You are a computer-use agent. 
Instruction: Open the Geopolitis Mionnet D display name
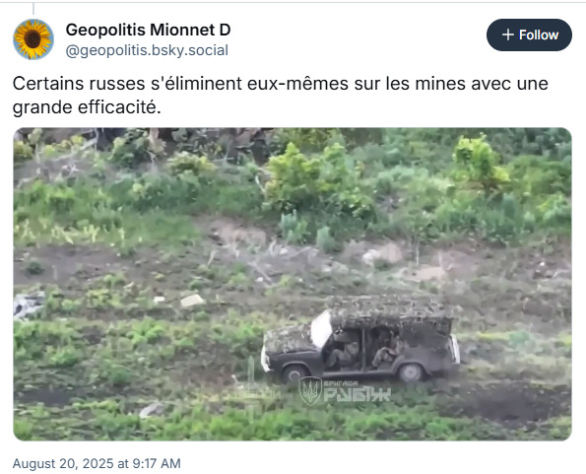point(148,30)
